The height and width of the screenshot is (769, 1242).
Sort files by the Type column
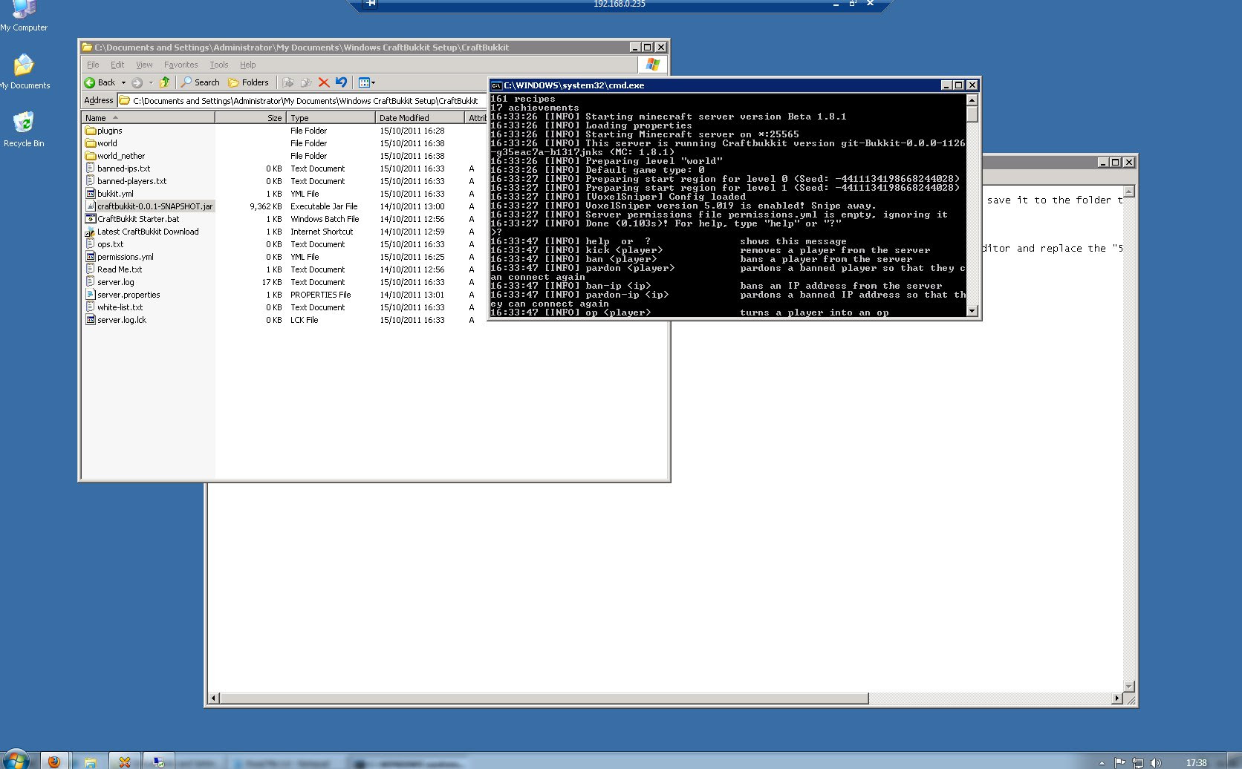coord(331,118)
